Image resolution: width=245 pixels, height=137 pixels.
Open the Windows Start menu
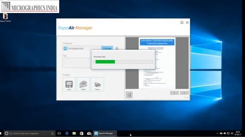pos(1,133)
